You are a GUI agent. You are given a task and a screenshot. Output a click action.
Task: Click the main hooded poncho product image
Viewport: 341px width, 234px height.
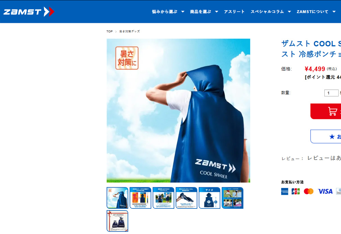[178, 111]
